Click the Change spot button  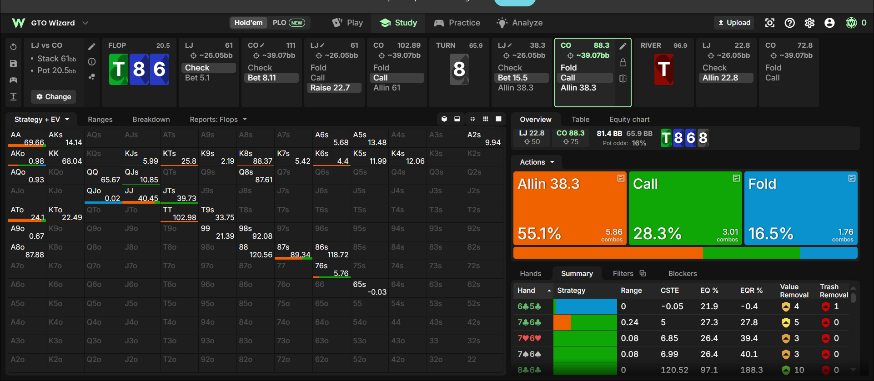coord(54,96)
